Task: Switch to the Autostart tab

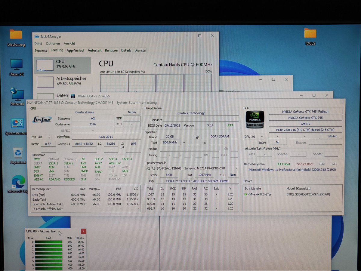Action: coord(95,51)
